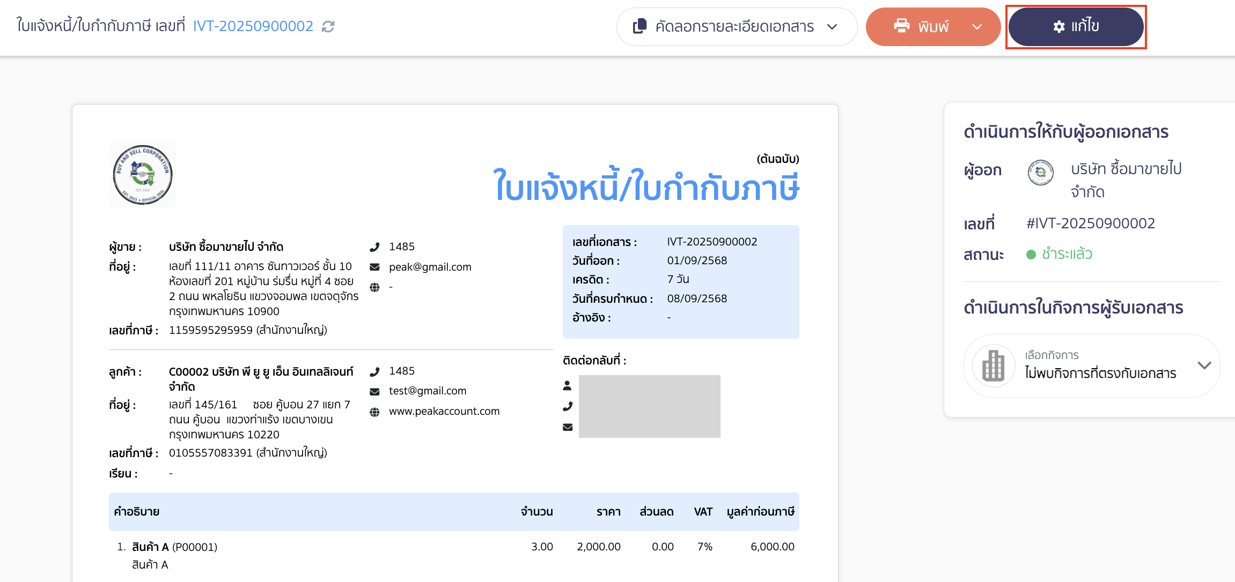Click the แก้ไข edit button
1235x582 pixels.
(1076, 26)
